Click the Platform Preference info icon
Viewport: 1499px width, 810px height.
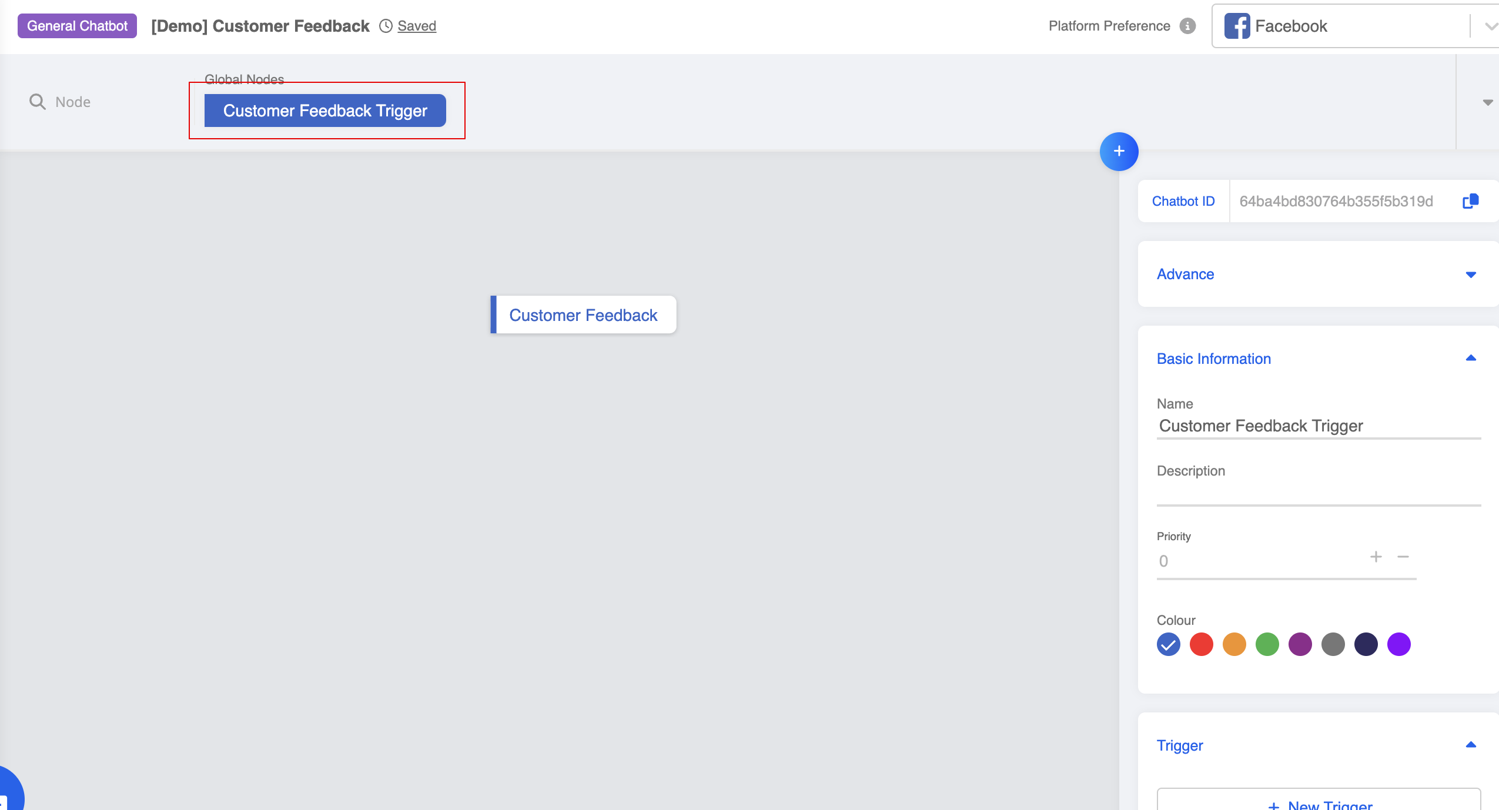(1187, 26)
